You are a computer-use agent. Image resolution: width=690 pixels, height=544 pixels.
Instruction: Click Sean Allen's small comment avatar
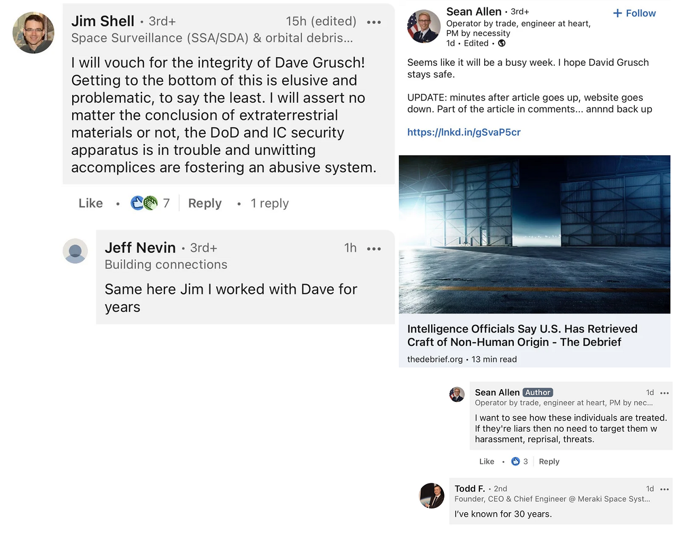tap(457, 394)
